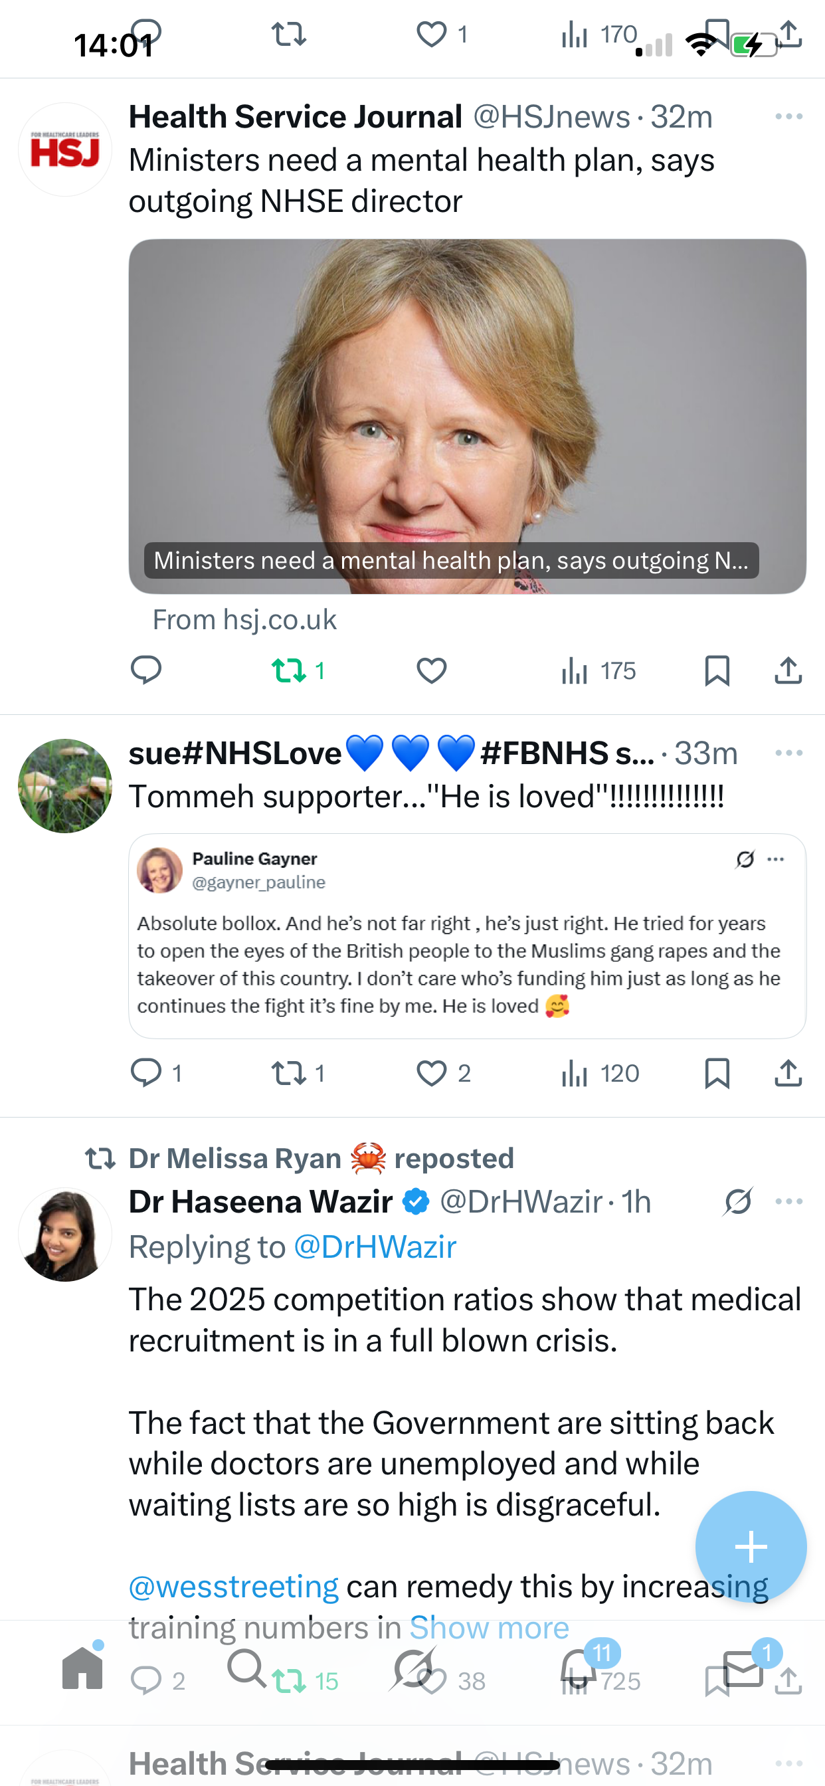This screenshot has width=825, height=1786.
Task: Tap the Grok icon beside Dr Haseena Wazir
Action: [737, 1201]
